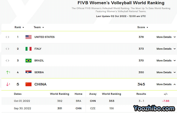This screenshot has width=177, height=113.
Task: Click the United States flag icon
Action: 28,37
